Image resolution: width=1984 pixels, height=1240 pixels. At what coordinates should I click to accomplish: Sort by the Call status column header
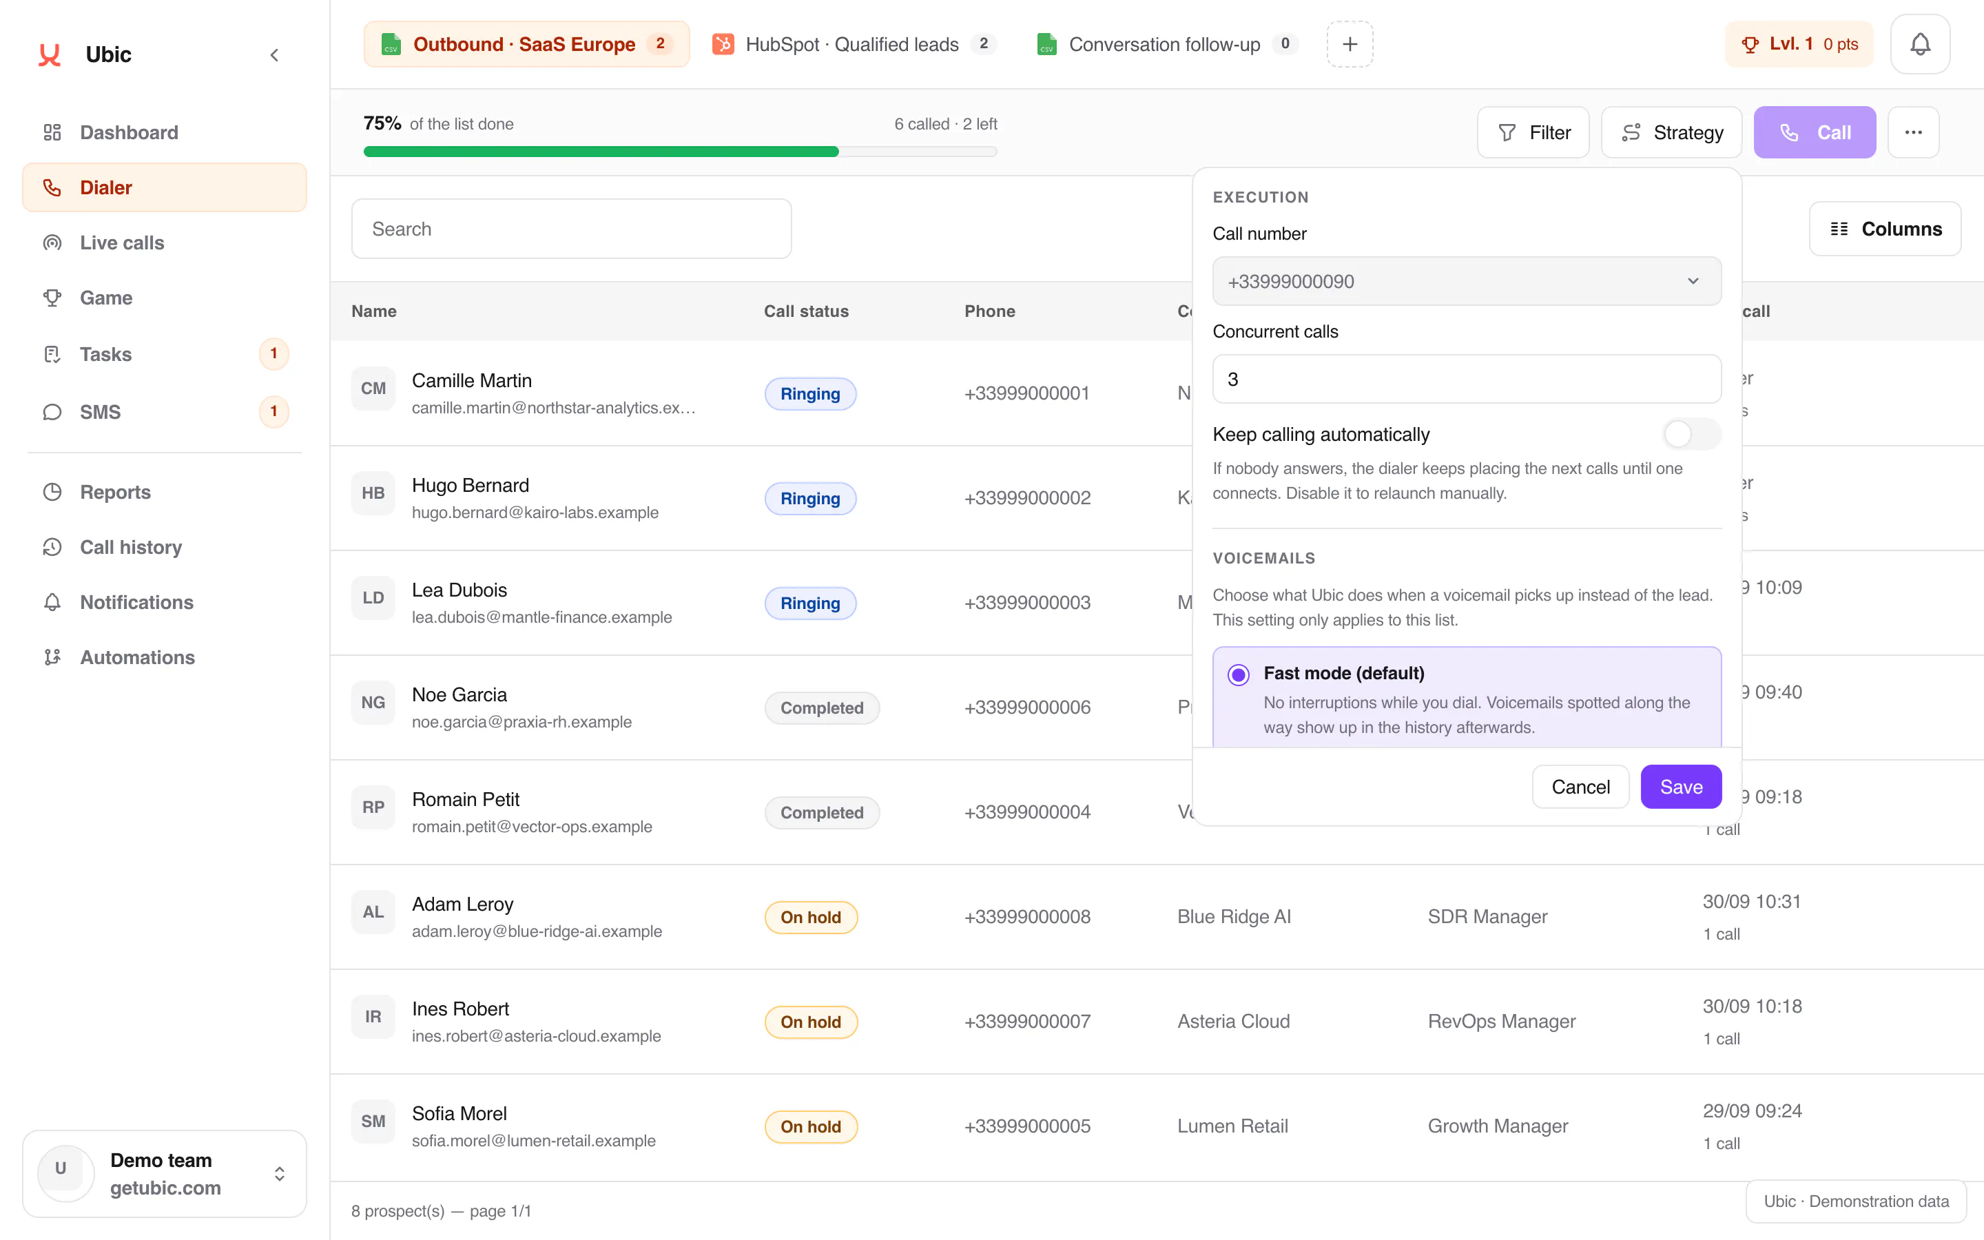[806, 311]
